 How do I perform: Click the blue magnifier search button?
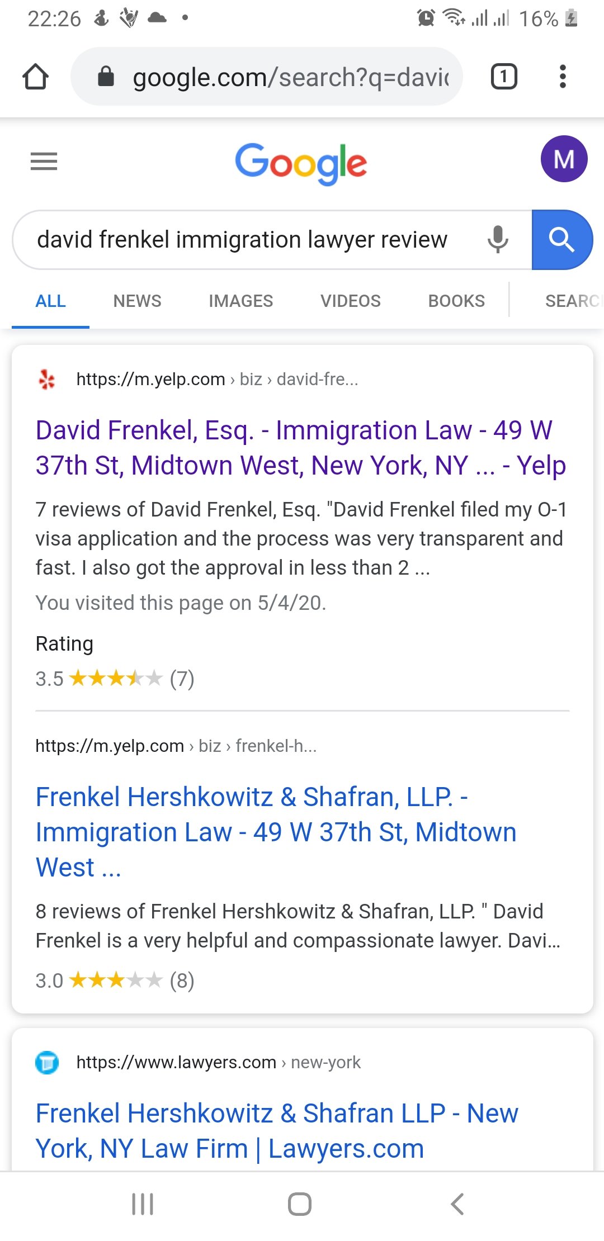562,240
